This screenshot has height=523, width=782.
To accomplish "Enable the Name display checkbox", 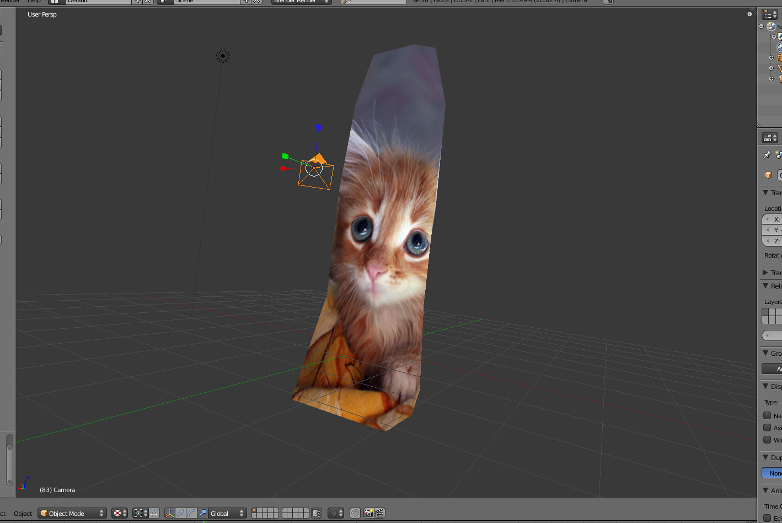I will click(767, 415).
